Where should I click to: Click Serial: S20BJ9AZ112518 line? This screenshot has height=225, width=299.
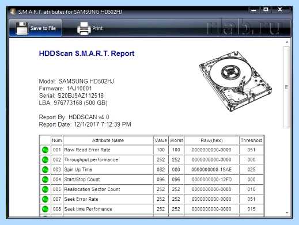click(x=71, y=96)
